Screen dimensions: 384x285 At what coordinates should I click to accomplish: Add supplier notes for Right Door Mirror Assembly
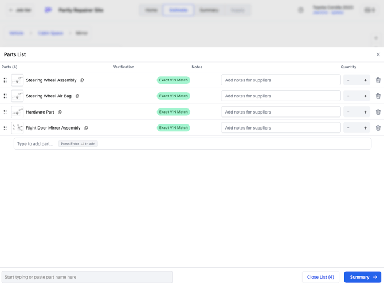click(281, 128)
